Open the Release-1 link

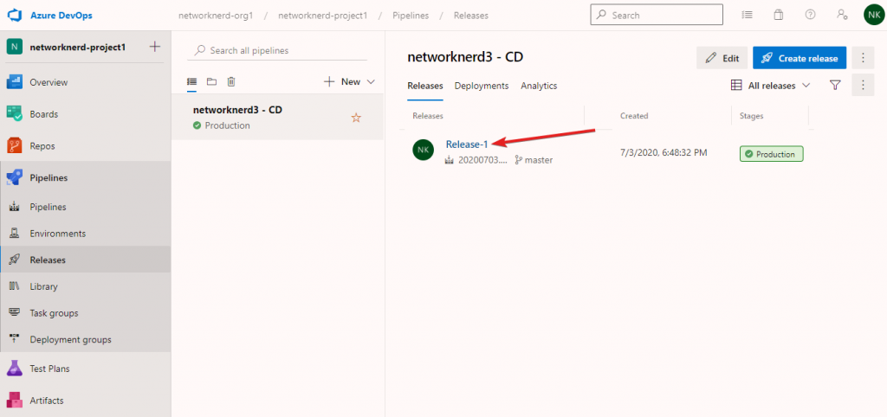(467, 144)
